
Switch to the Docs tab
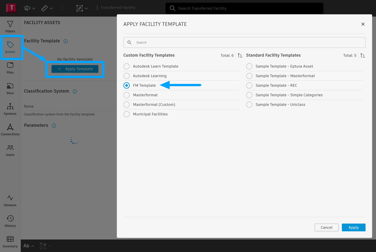pos(10,88)
